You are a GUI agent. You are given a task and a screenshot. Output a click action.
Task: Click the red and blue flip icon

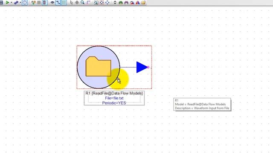(138, 3)
